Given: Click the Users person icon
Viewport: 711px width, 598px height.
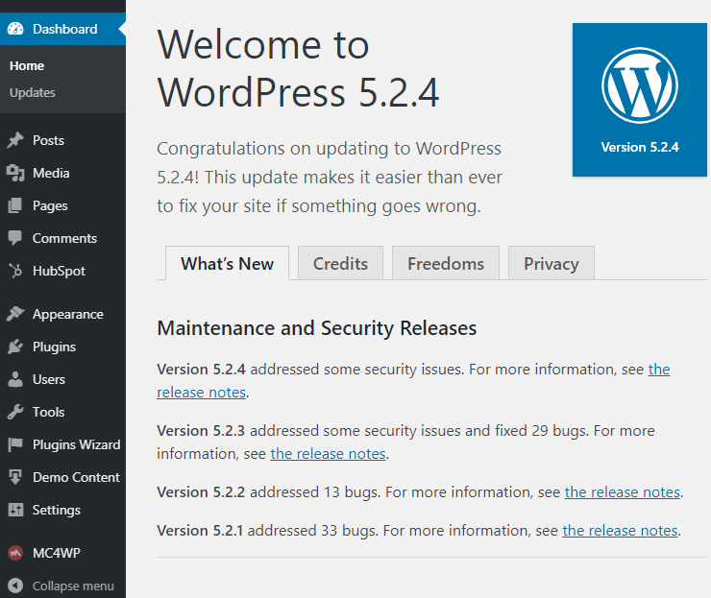Looking at the screenshot, I should point(15,379).
